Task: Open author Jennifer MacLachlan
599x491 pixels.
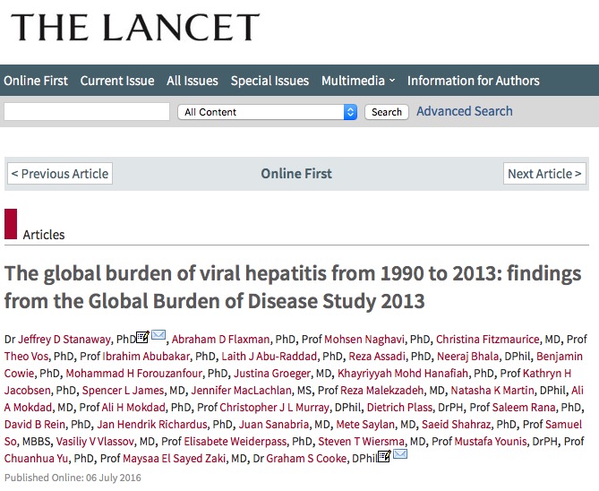Action: (x=241, y=391)
